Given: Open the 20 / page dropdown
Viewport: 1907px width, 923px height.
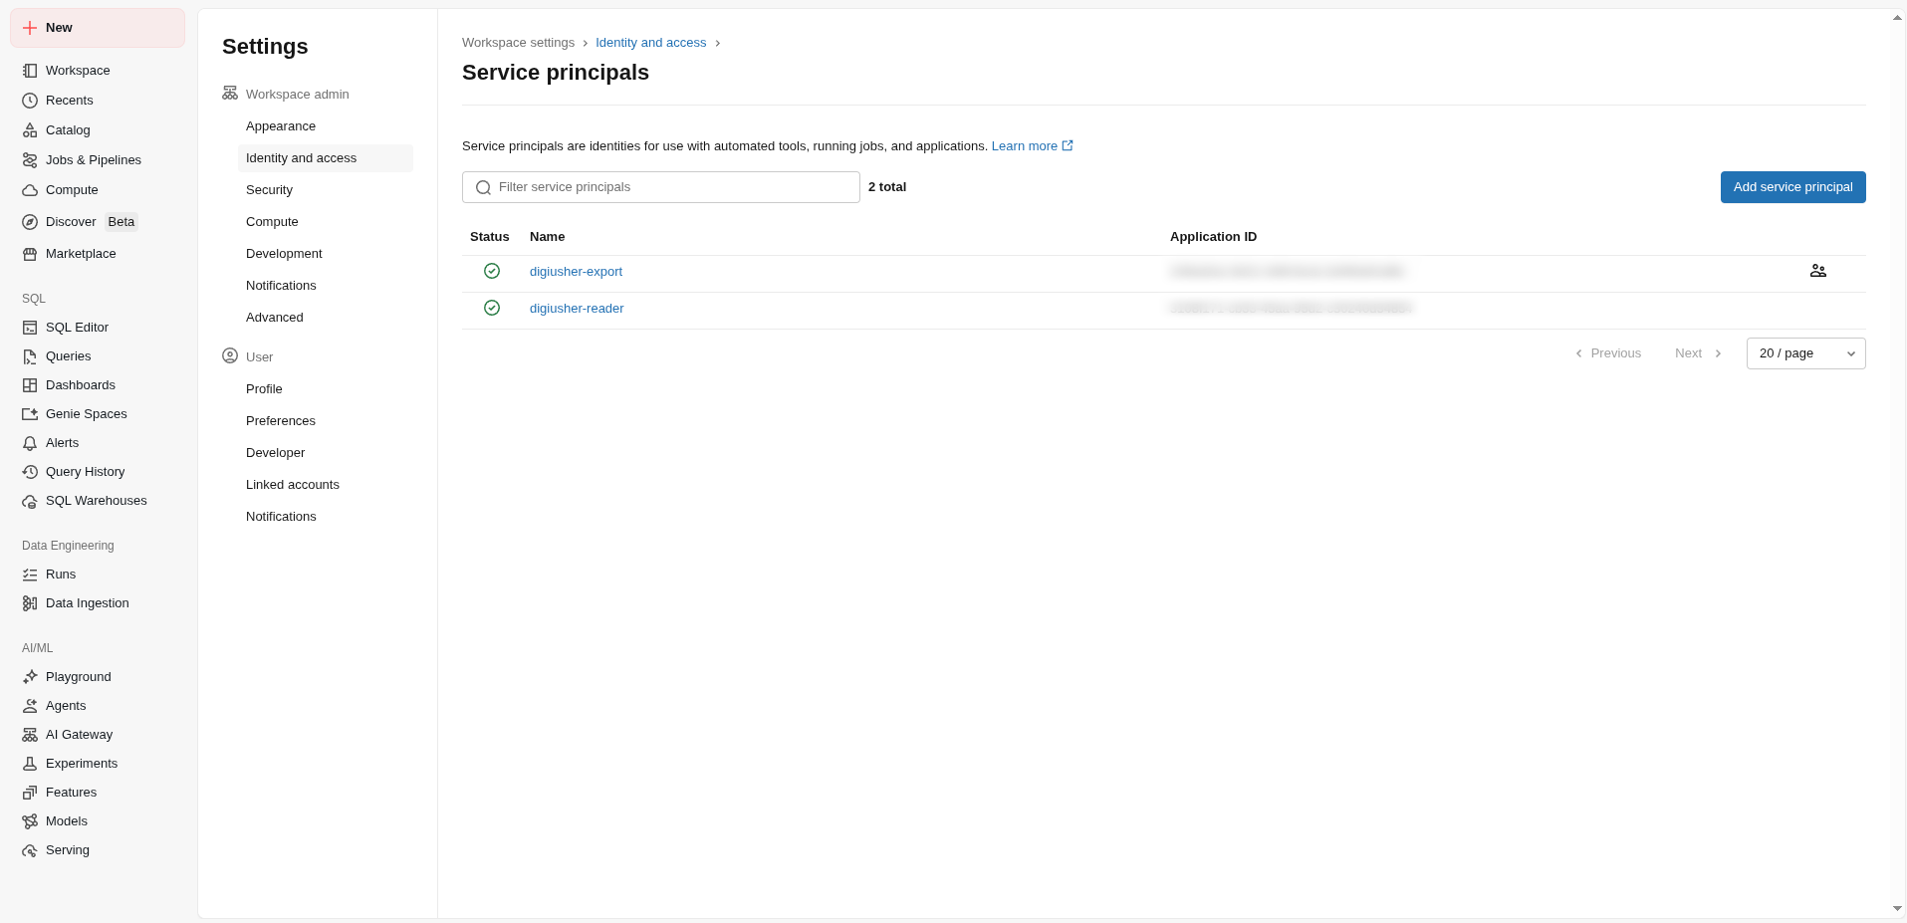Looking at the screenshot, I should coord(1805,353).
